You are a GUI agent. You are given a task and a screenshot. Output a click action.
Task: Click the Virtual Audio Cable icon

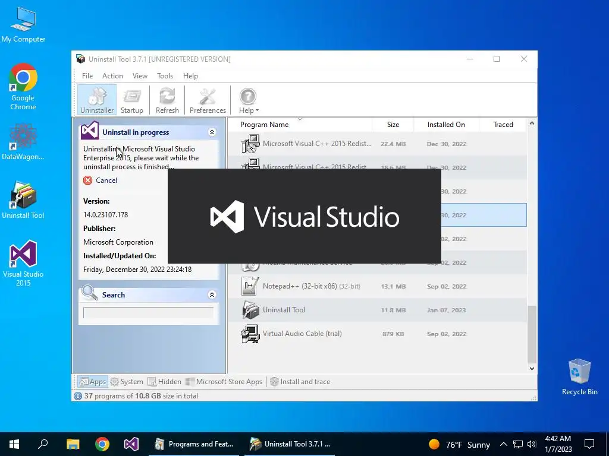250,334
